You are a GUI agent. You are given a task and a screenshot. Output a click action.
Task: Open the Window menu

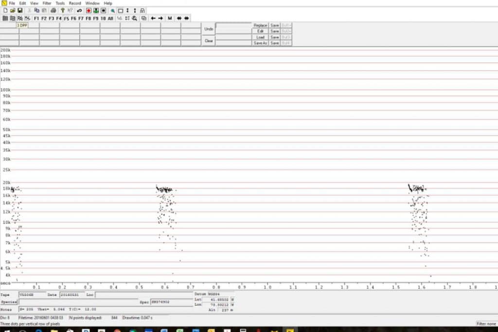coord(92,3)
